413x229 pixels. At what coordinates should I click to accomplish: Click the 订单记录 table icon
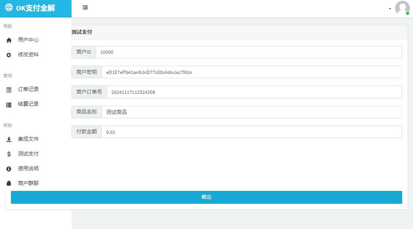click(9, 90)
